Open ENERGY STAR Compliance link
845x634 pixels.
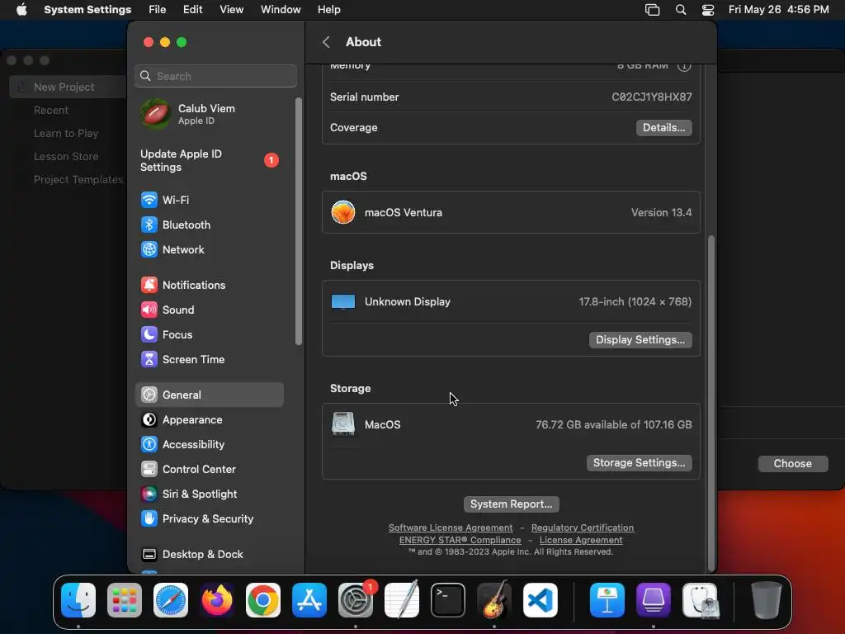click(x=460, y=540)
